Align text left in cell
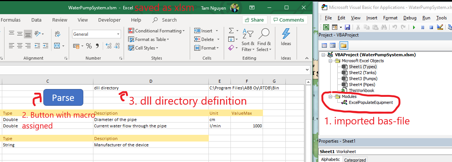This screenshot has width=452, height=162. pyautogui.click(x=12, y=46)
